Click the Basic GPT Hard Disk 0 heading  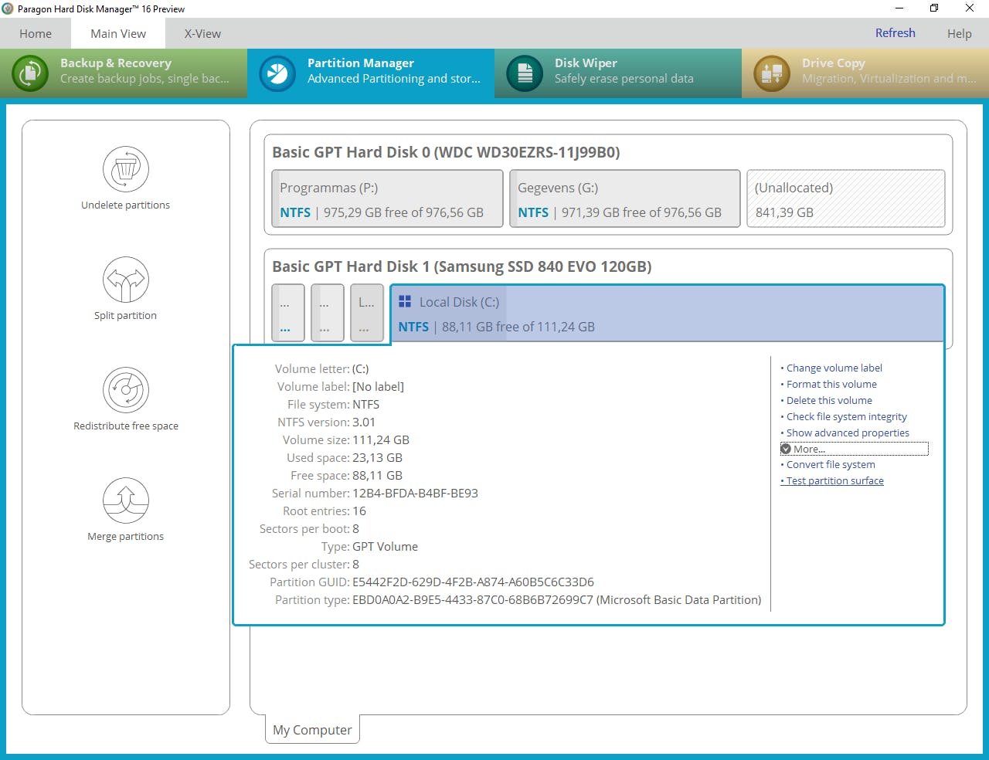coord(446,152)
